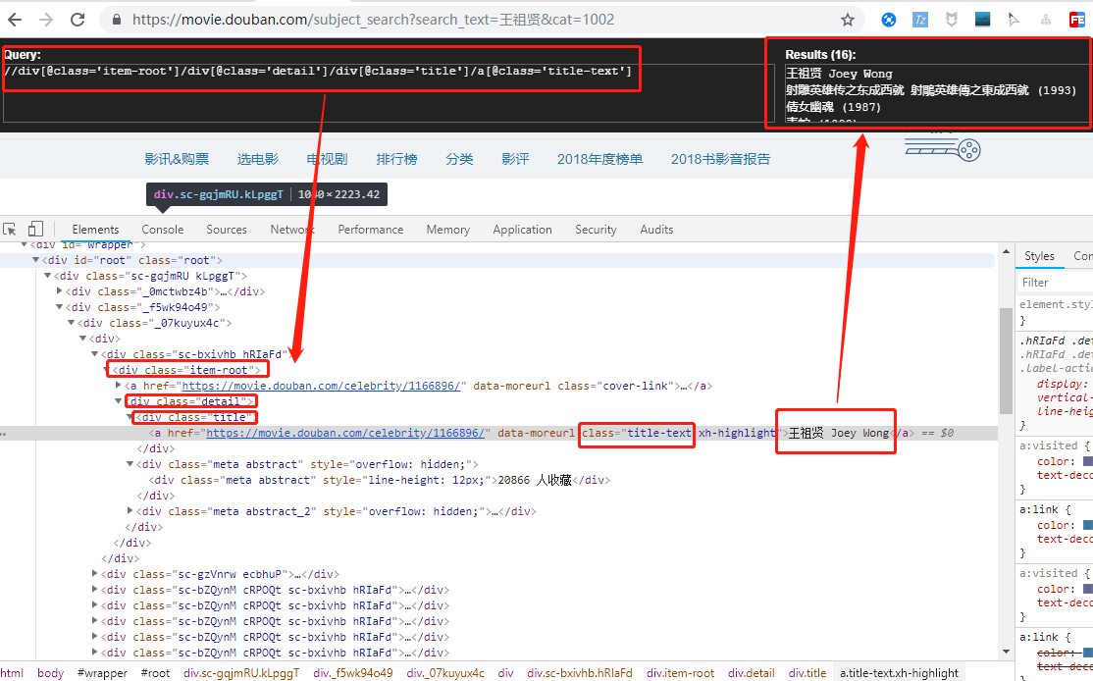Open the 选电影 navigation link

(x=258, y=159)
